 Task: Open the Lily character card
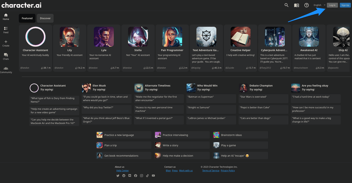click(x=70, y=48)
